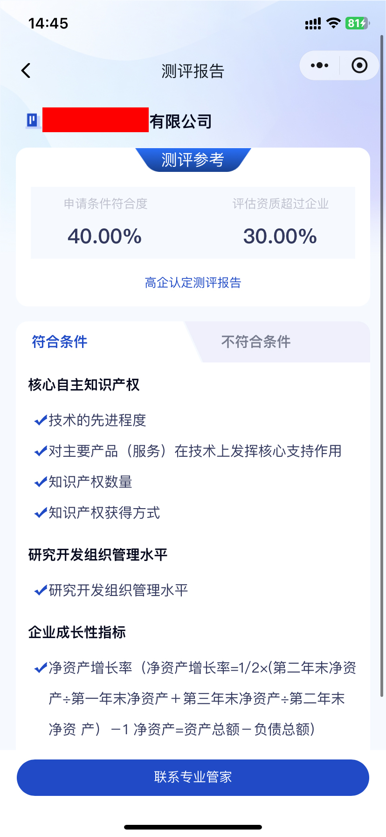Toggle the check on 知识产权获得方式
Screen dimensions: 386x837
[x=39, y=513]
